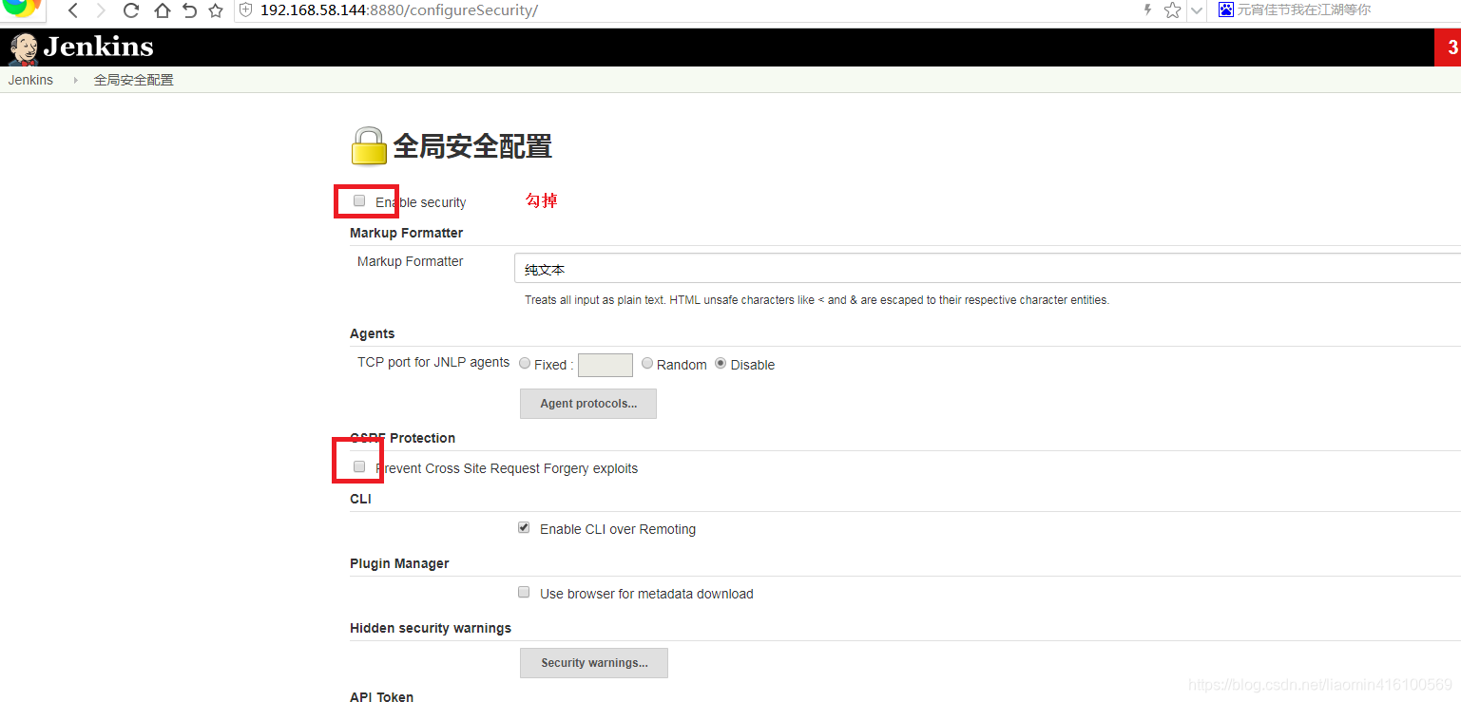
Task: Click the 'CLI' section heading
Action: [360, 499]
